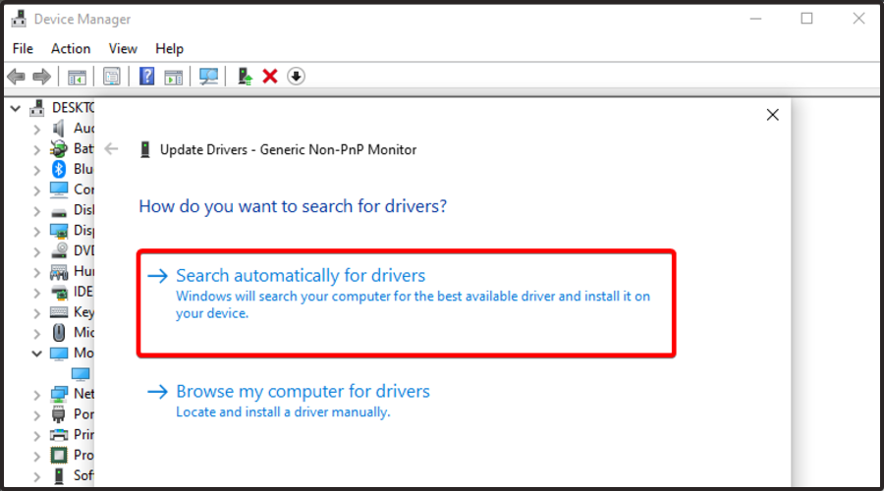Screen dimensions: 884x491
Task: Select the Print queues printer icon
Action: [59, 435]
